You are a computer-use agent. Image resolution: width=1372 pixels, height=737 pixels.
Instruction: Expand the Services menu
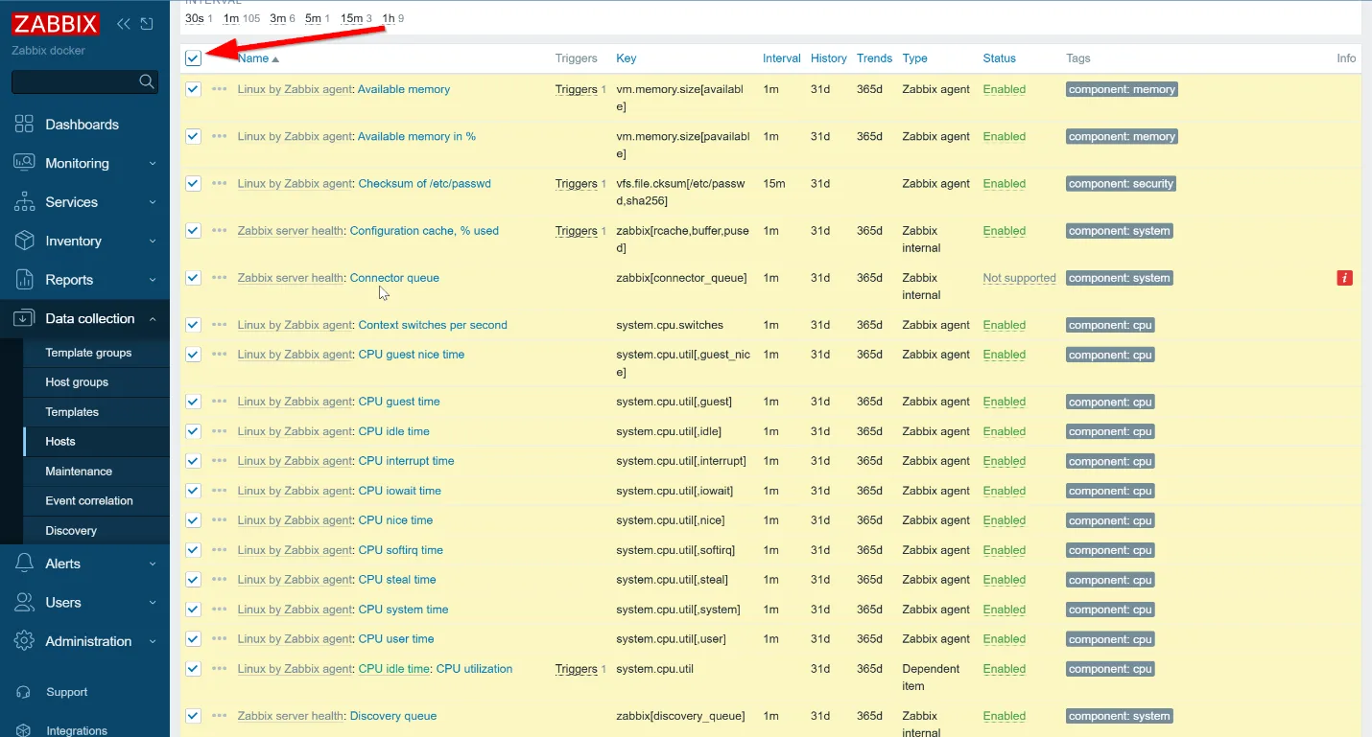point(84,202)
